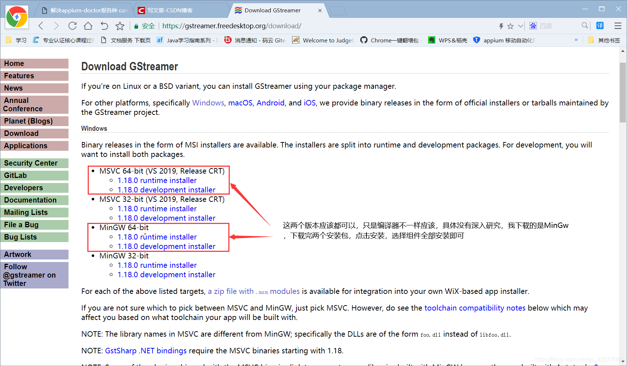This screenshot has width=627, height=366.
Task: Open toolchain compatibility notes link
Action: [x=475, y=308]
